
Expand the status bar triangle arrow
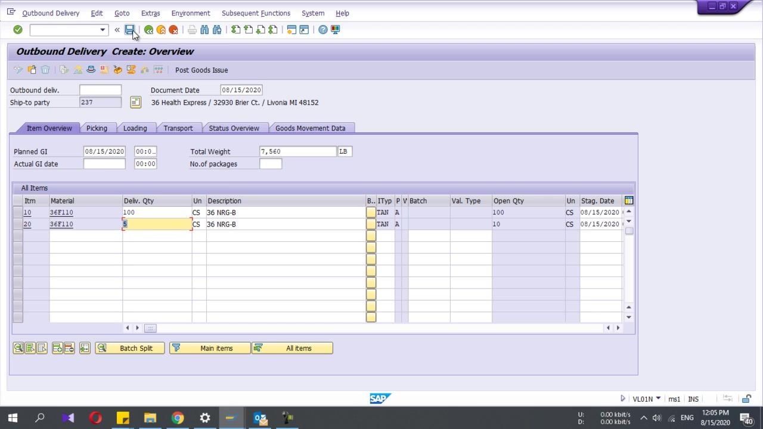click(x=623, y=399)
